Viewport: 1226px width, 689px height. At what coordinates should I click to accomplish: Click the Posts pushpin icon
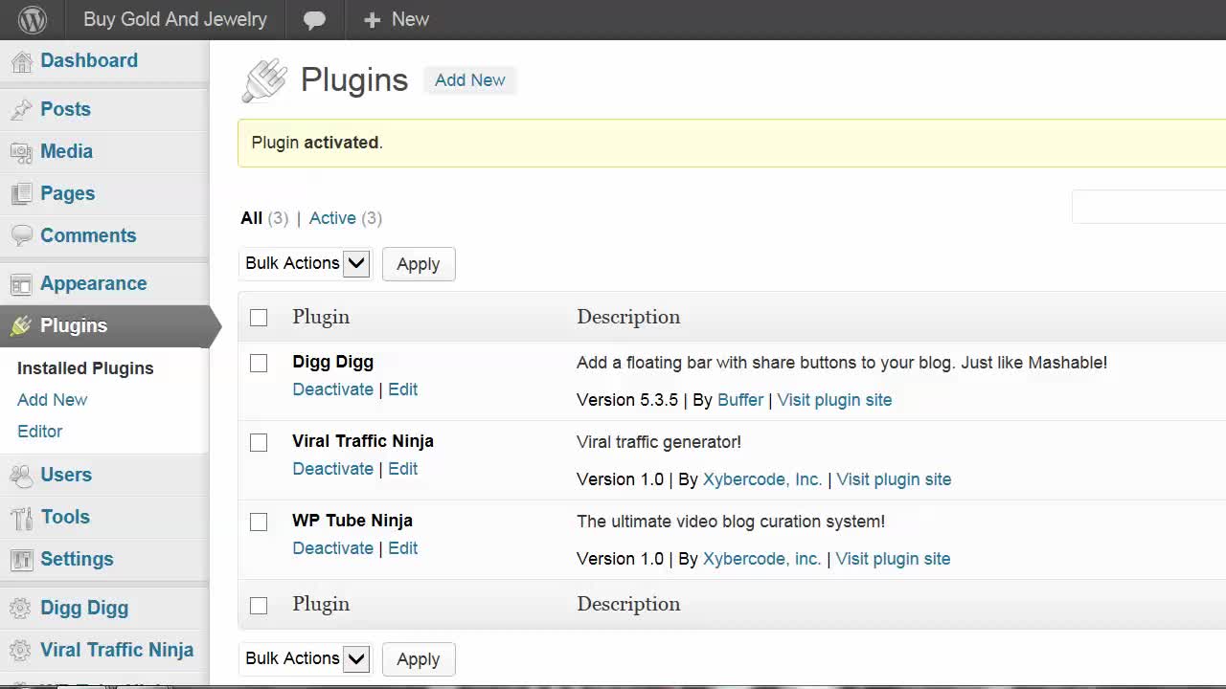(x=21, y=110)
